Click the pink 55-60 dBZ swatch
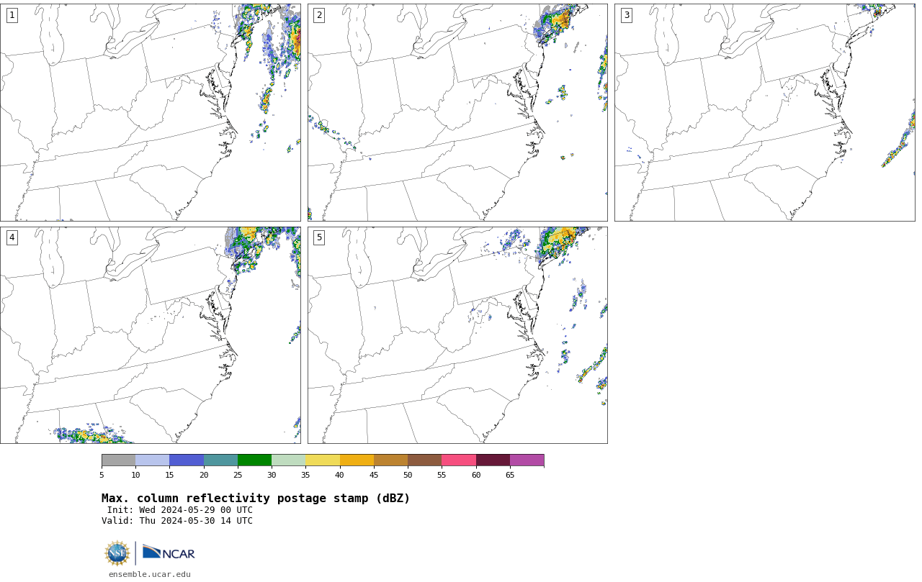This screenshot has height=582, width=922. [x=459, y=460]
